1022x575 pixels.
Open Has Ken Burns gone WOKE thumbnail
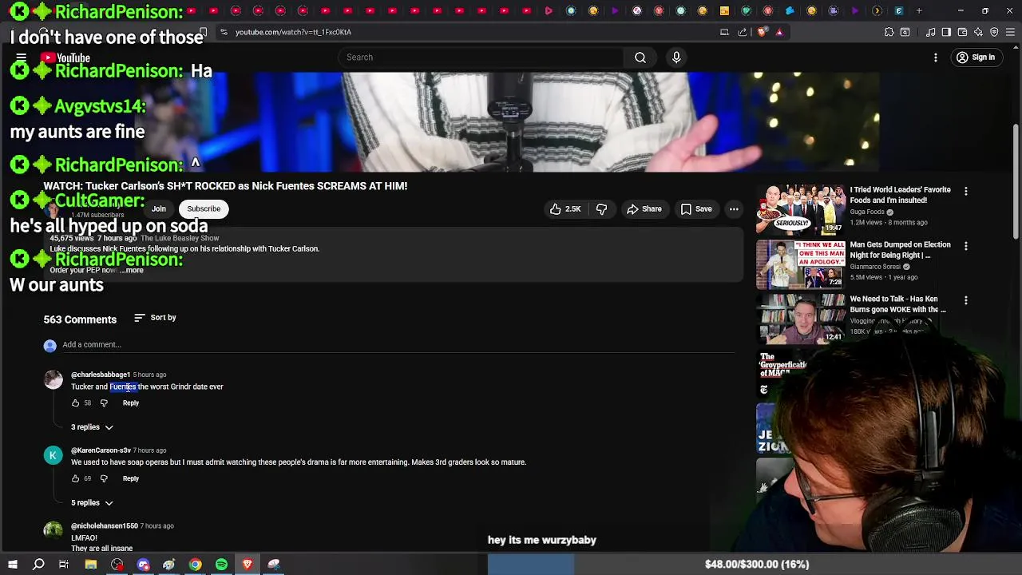tap(801, 319)
